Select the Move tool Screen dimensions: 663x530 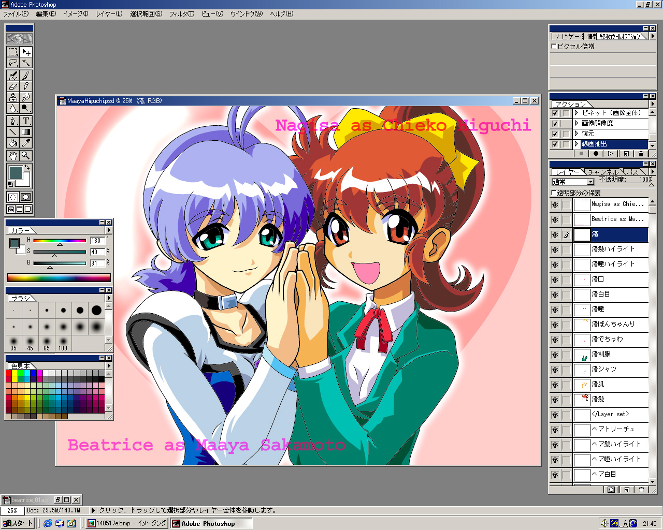pos(26,52)
